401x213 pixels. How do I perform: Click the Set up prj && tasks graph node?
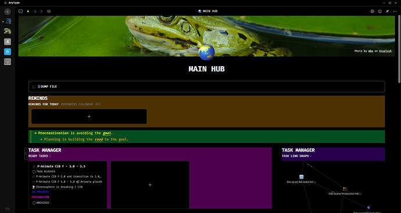[301, 177]
